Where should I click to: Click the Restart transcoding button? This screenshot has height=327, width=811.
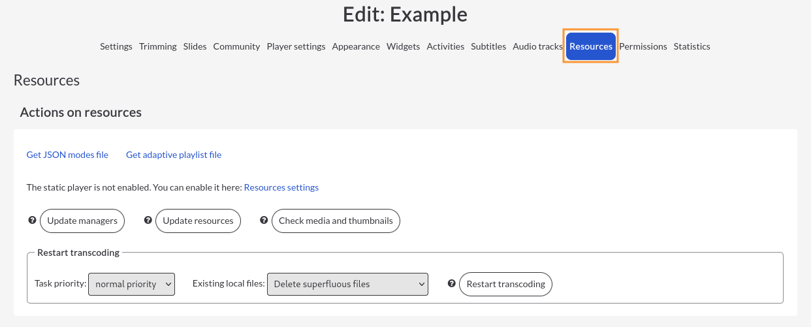tap(506, 284)
